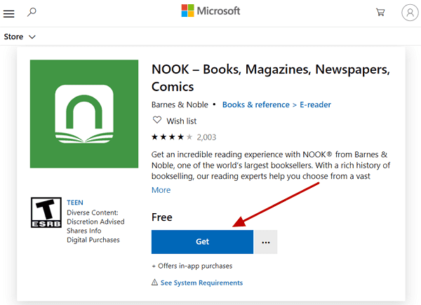The width and height of the screenshot is (421, 305).
Task: Click the Digital Purchases descriptor
Action: 93,240
